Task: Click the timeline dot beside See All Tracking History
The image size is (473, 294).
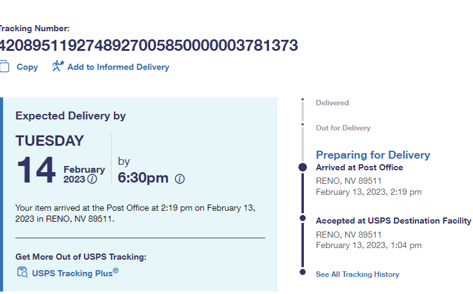Action: tap(302, 271)
